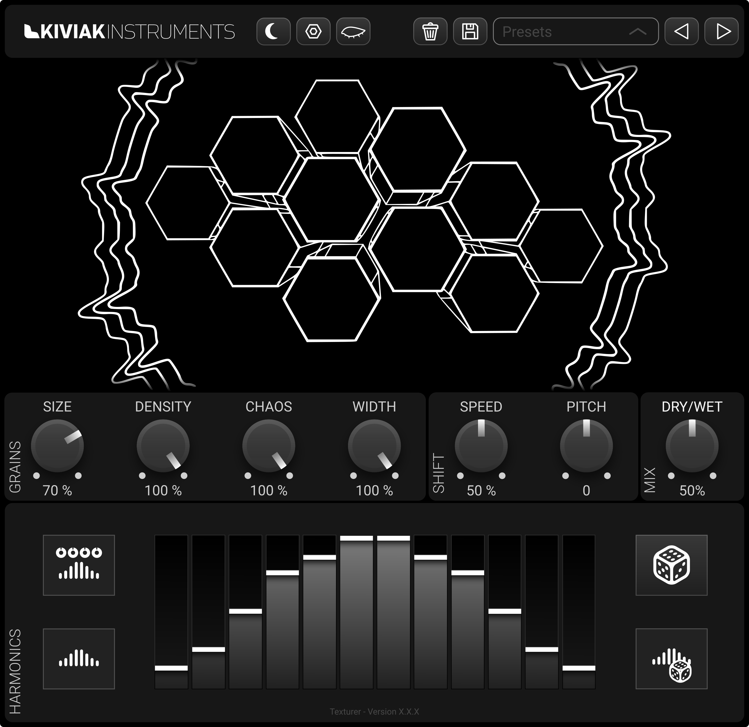The height and width of the screenshot is (727, 749).
Task: Randomize everything with the dice icon
Action: pos(671,565)
